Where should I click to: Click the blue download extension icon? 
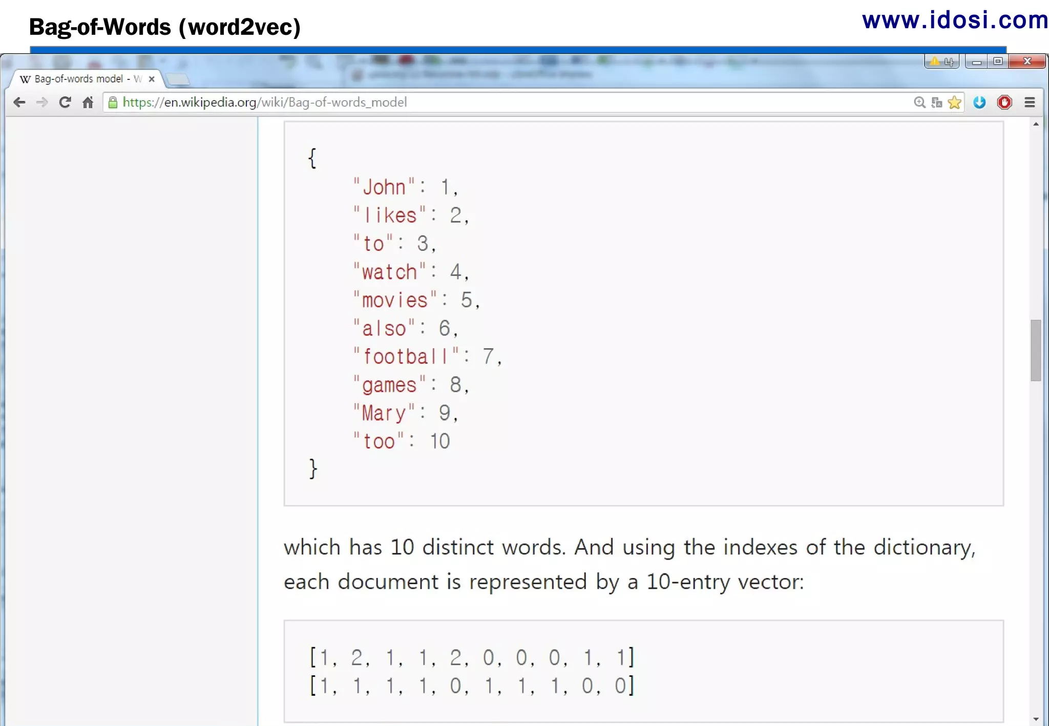pos(979,102)
